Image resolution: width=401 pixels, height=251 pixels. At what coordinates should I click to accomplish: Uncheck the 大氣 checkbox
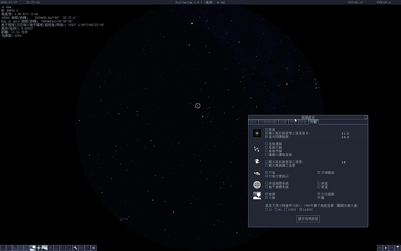coord(267,198)
